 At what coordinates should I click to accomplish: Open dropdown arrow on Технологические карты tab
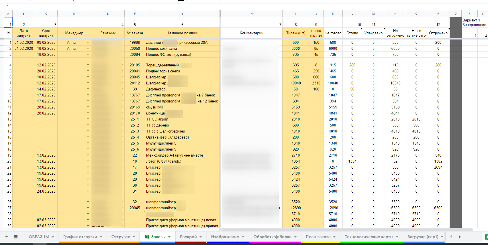tap(397, 237)
